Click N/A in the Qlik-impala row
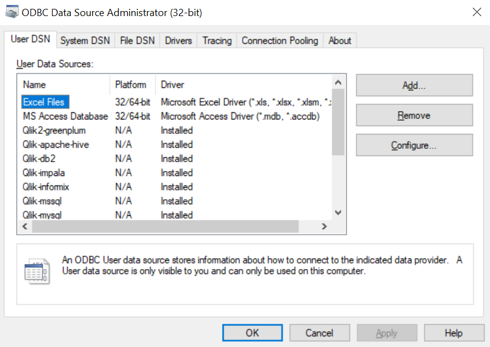The height and width of the screenshot is (347, 490). (123, 173)
